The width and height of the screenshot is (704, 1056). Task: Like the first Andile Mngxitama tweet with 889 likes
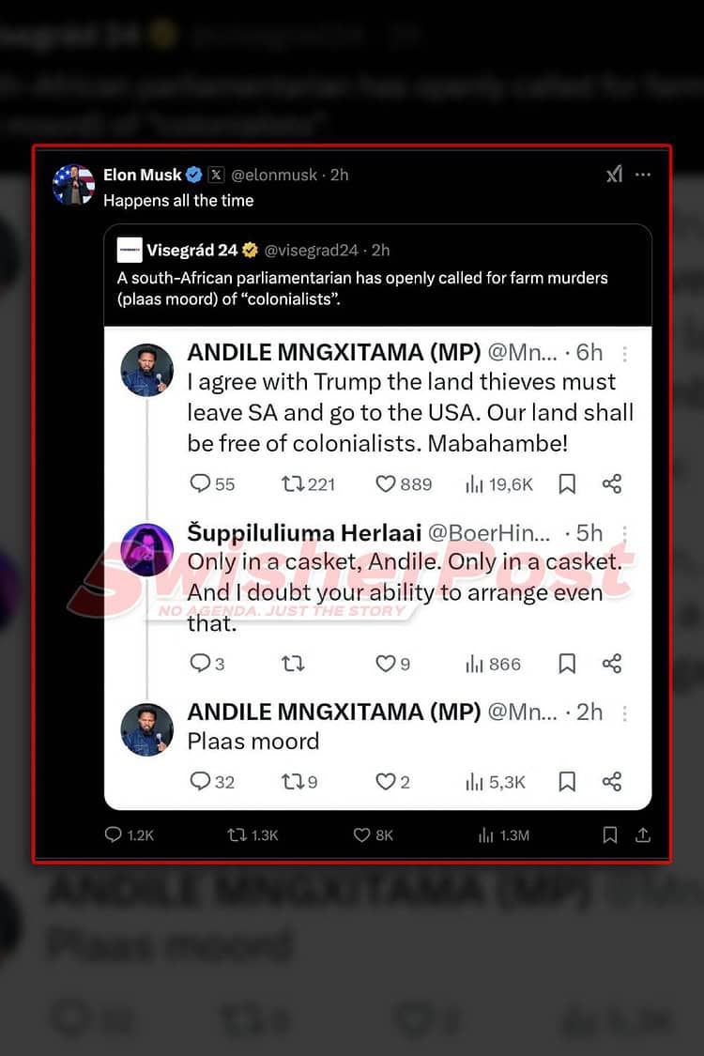point(386,484)
